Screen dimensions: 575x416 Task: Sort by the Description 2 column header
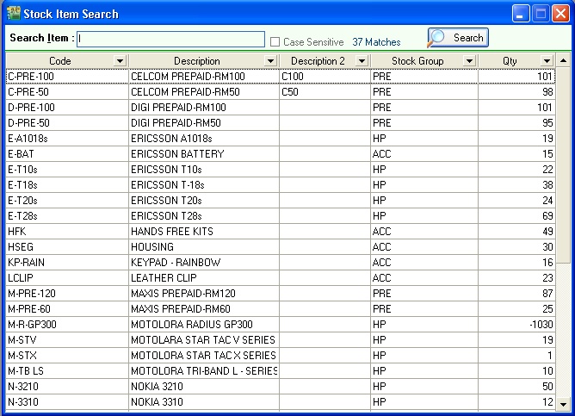pyautogui.click(x=318, y=61)
